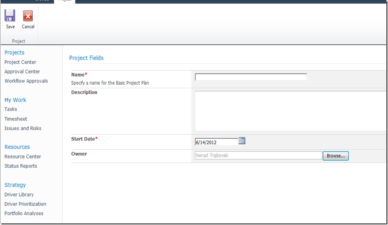Go to Status Reports
This screenshot has width=388, height=225.
[x=21, y=166]
